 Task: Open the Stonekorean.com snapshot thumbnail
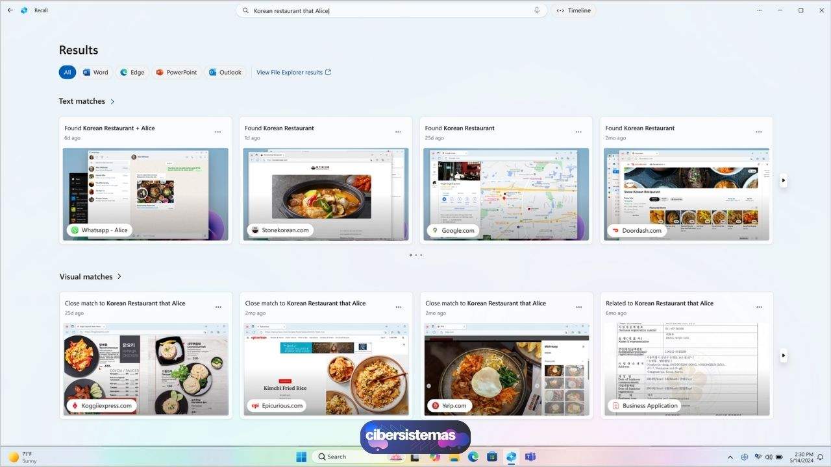point(326,194)
